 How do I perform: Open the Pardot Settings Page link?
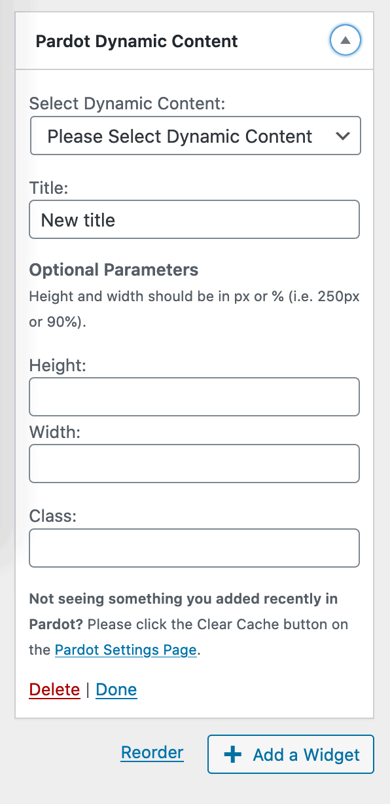(125, 649)
